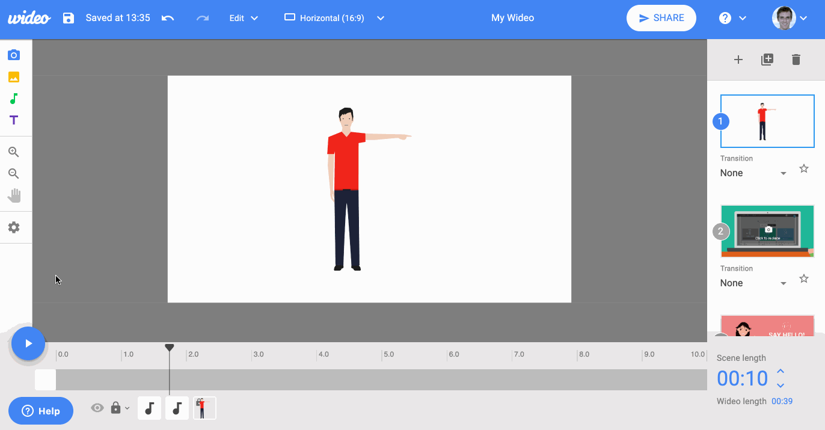
Task: Select the character object in timeline
Action: (204, 408)
